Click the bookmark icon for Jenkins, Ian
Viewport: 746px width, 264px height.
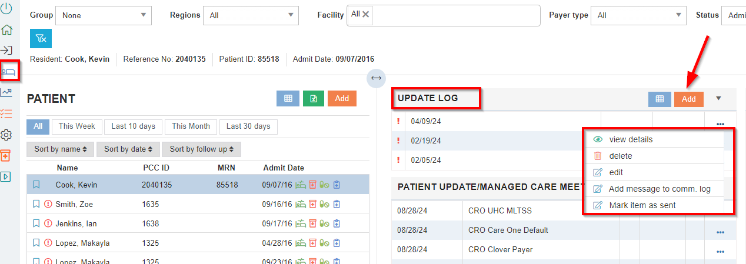pos(36,223)
